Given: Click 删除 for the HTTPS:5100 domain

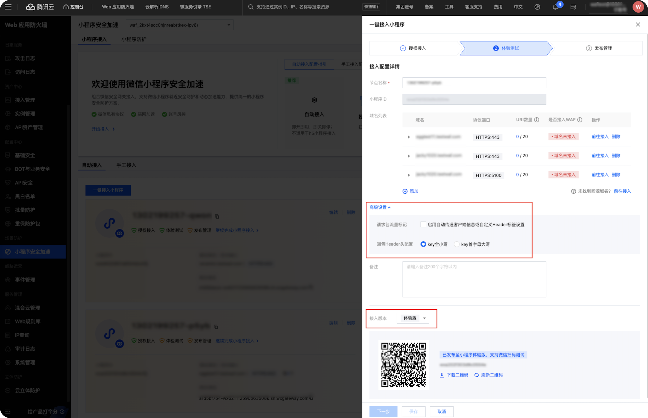Looking at the screenshot, I should (616, 175).
